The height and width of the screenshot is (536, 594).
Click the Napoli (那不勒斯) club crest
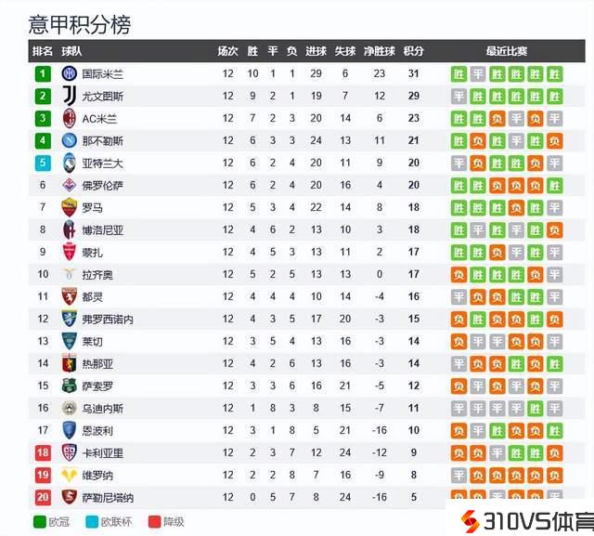click(x=69, y=140)
